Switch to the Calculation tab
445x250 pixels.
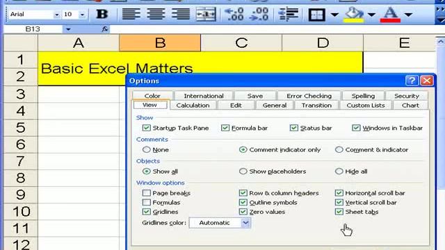pos(193,105)
